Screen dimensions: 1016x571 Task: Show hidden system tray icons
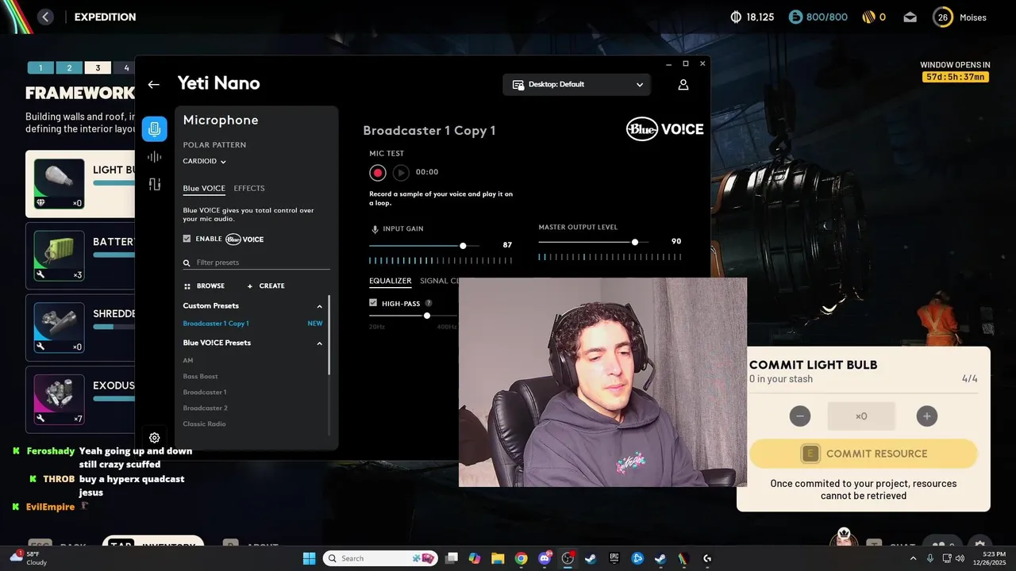[x=913, y=558]
